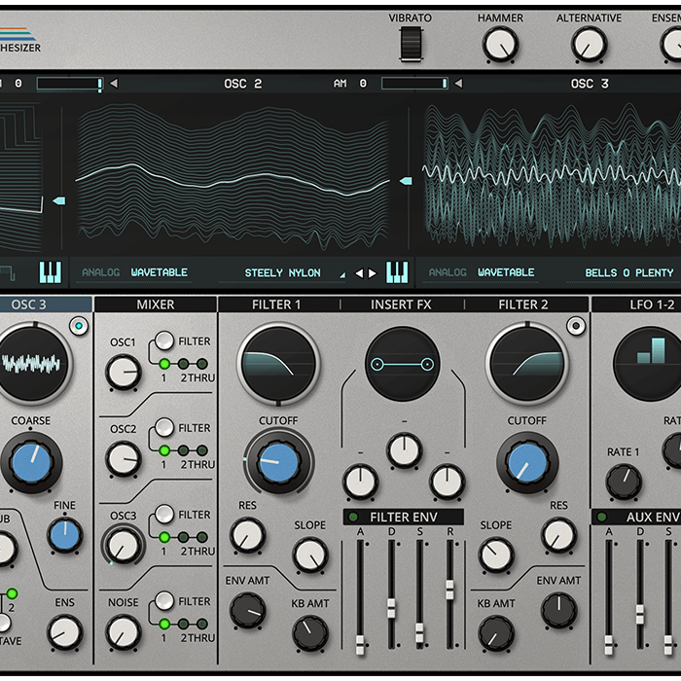This screenshot has width=681, height=681.
Task: Click the OSC 2 wavetable position marker
Action: 406,181
